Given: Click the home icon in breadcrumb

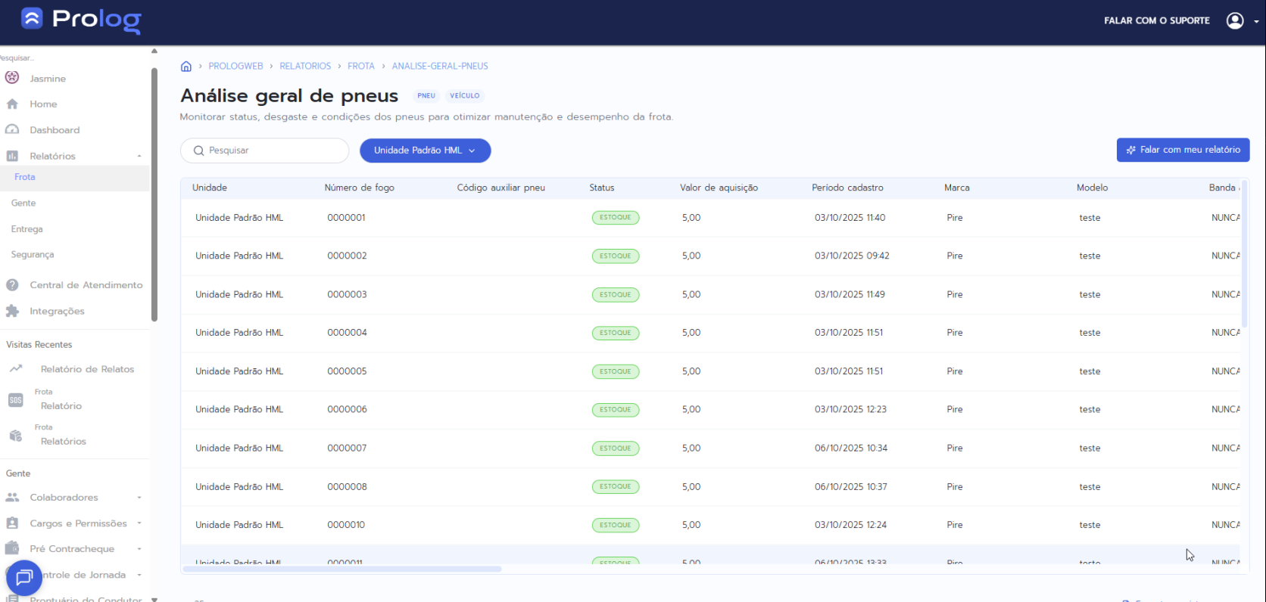Looking at the screenshot, I should click(186, 67).
